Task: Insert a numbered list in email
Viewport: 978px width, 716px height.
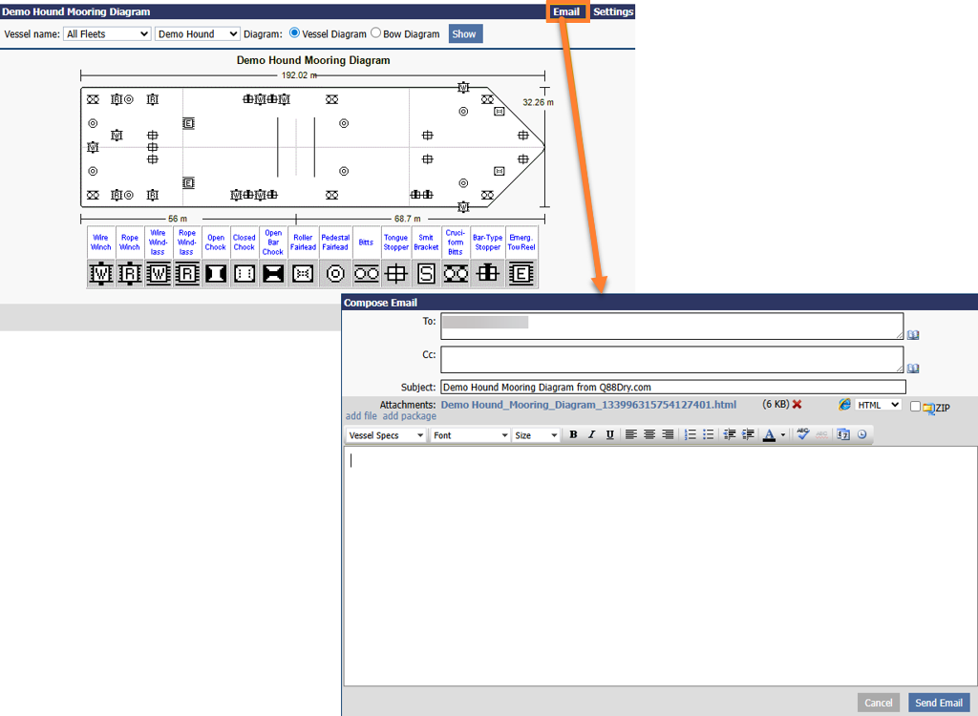Action: 690,435
